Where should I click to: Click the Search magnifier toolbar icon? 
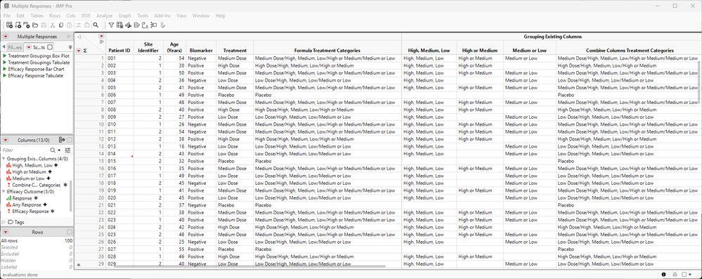96,25
